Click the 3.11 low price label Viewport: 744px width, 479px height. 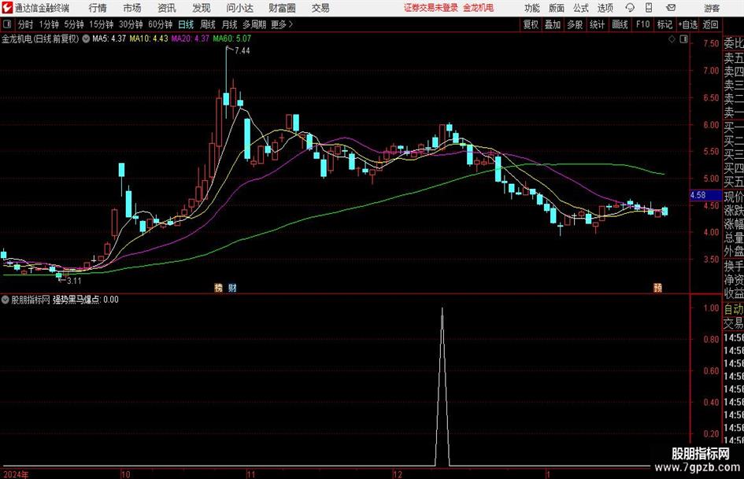[x=73, y=281]
